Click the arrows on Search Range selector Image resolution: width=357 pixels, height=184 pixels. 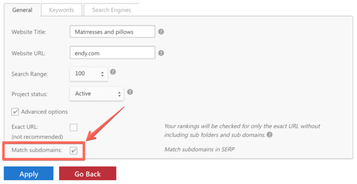tap(102, 74)
